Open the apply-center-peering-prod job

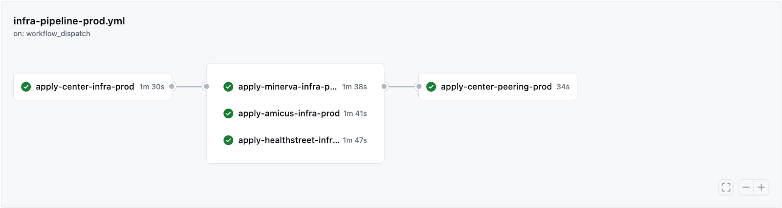[x=496, y=87]
